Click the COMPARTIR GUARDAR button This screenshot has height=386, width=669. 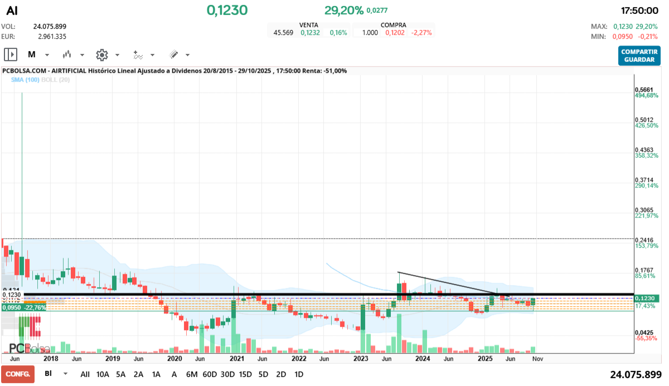pyautogui.click(x=639, y=55)
